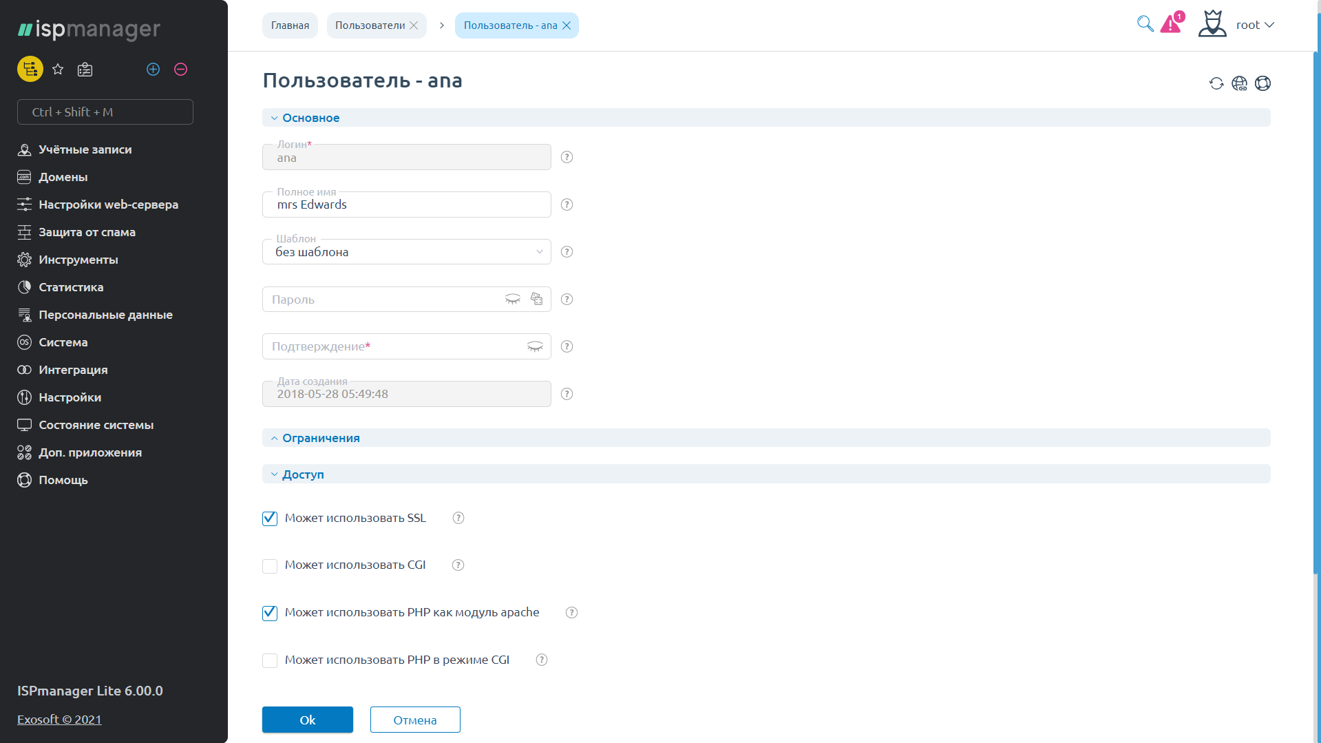The height and width of the screenshot is (743, 1321).
Task: Enable Может использовать CGI checkbox
Action: tap(270, 565)
